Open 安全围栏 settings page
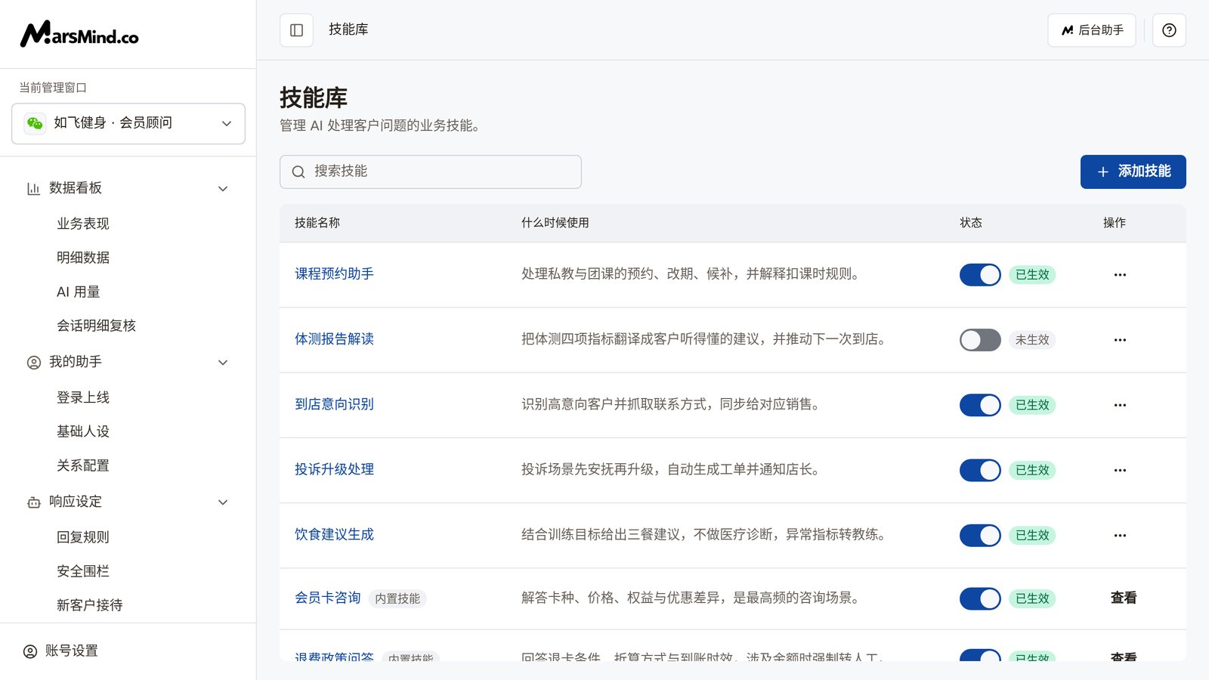This screenshot has width=1209, height=680. (83, 571)
